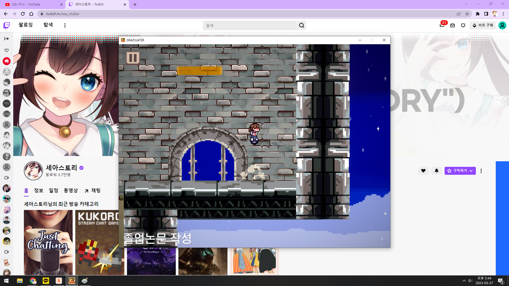Switch to the 정보 tab
This screenshot has height=286, width=509.
pos(38,191)
